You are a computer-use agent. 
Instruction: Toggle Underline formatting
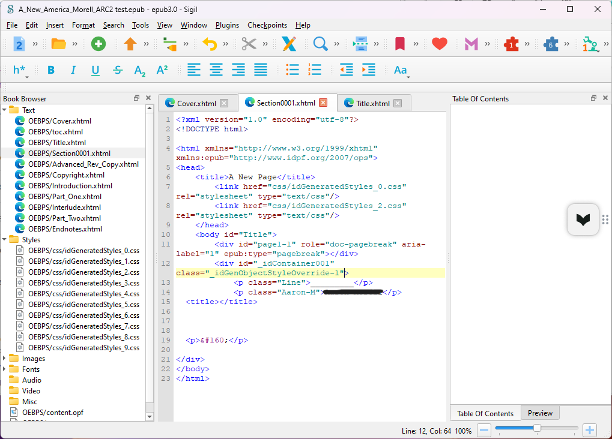point(95,70)
